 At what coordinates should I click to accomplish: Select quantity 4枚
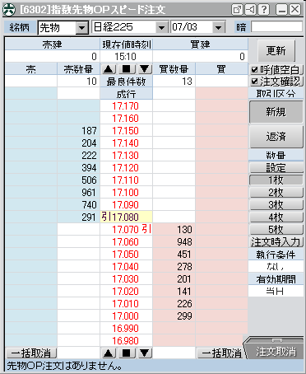pyautogui.click(x=276, y=217)
